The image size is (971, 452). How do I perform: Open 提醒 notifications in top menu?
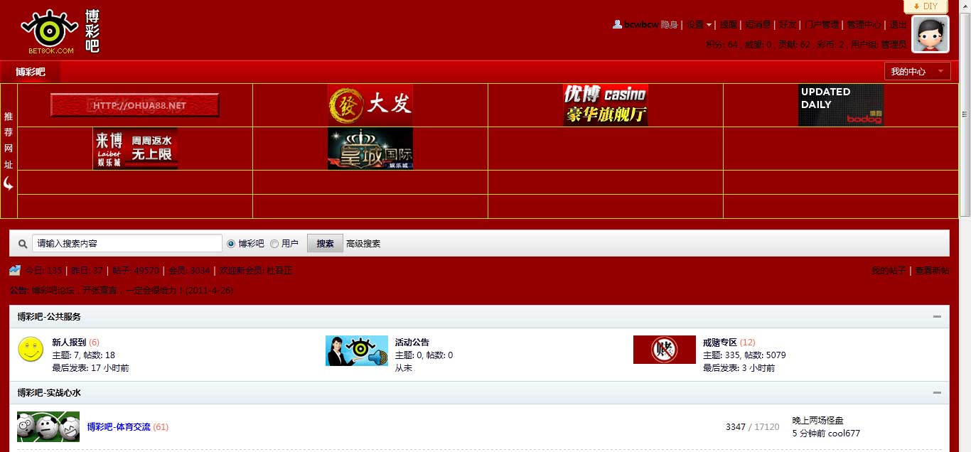click(729, 24)
